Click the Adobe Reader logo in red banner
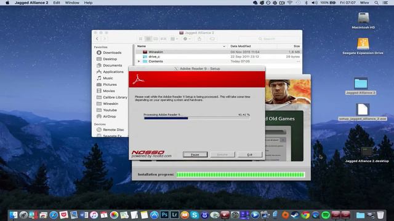394x221 pixels. (x=138, y=79)
